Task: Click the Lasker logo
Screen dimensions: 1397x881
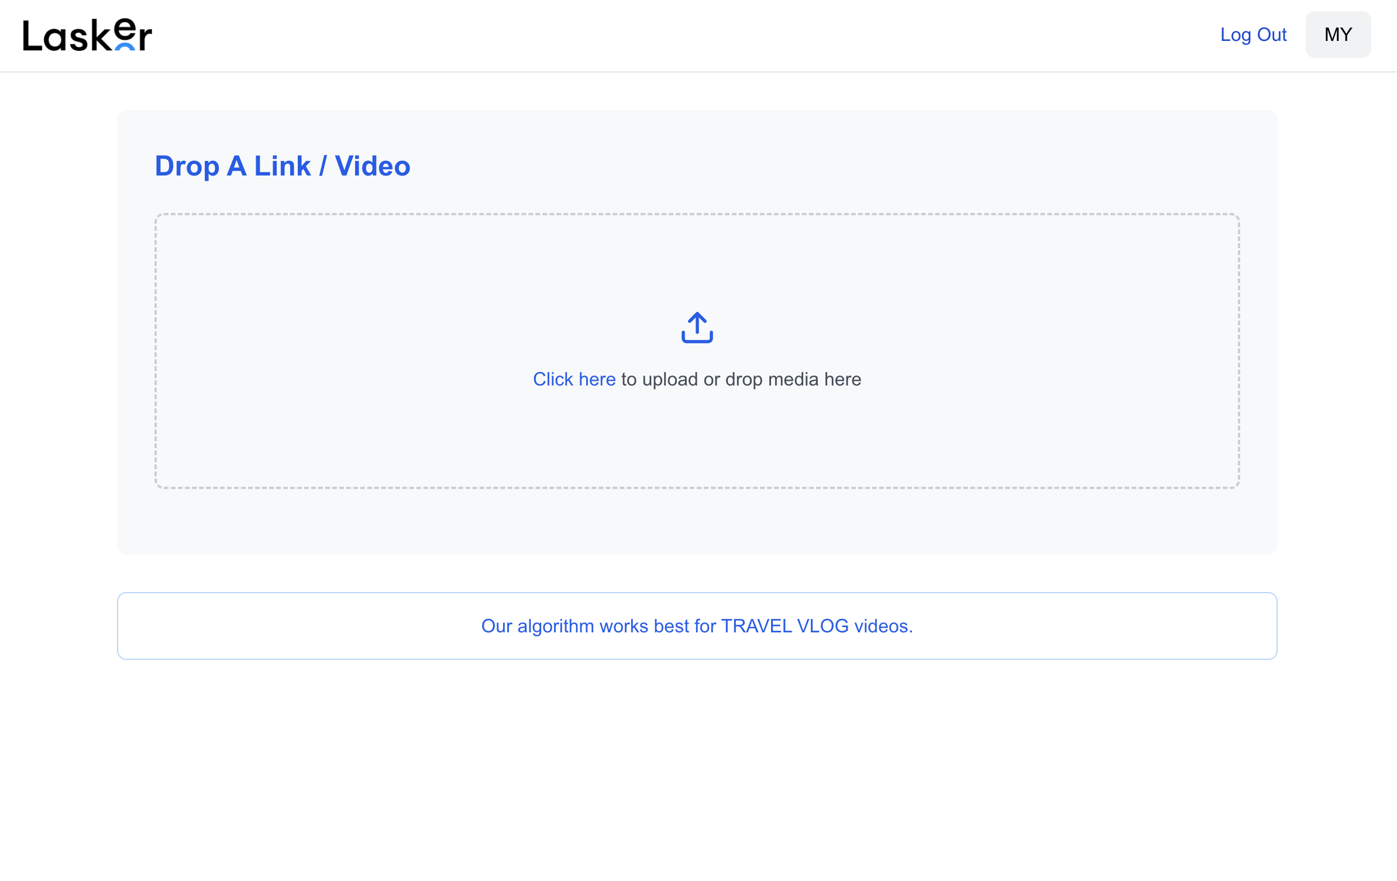Action: [87, 35]
